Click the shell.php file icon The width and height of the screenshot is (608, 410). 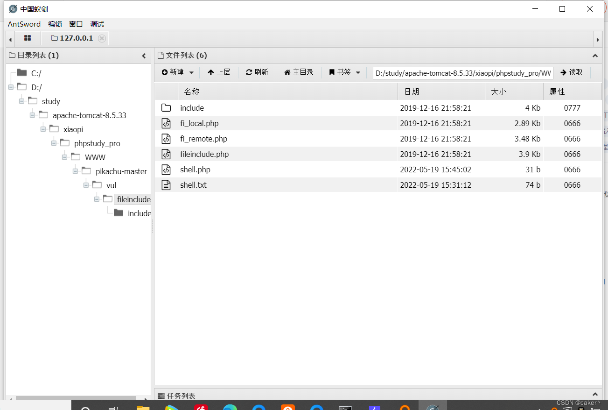166,170
